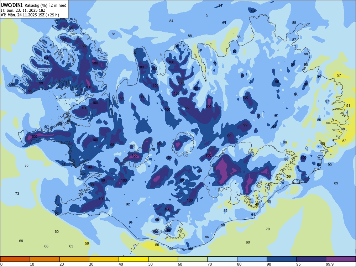This screenshot has height=267, width=356.
Task: Click the 0–10 dark orange legend swatch
Action: [15, 259]
